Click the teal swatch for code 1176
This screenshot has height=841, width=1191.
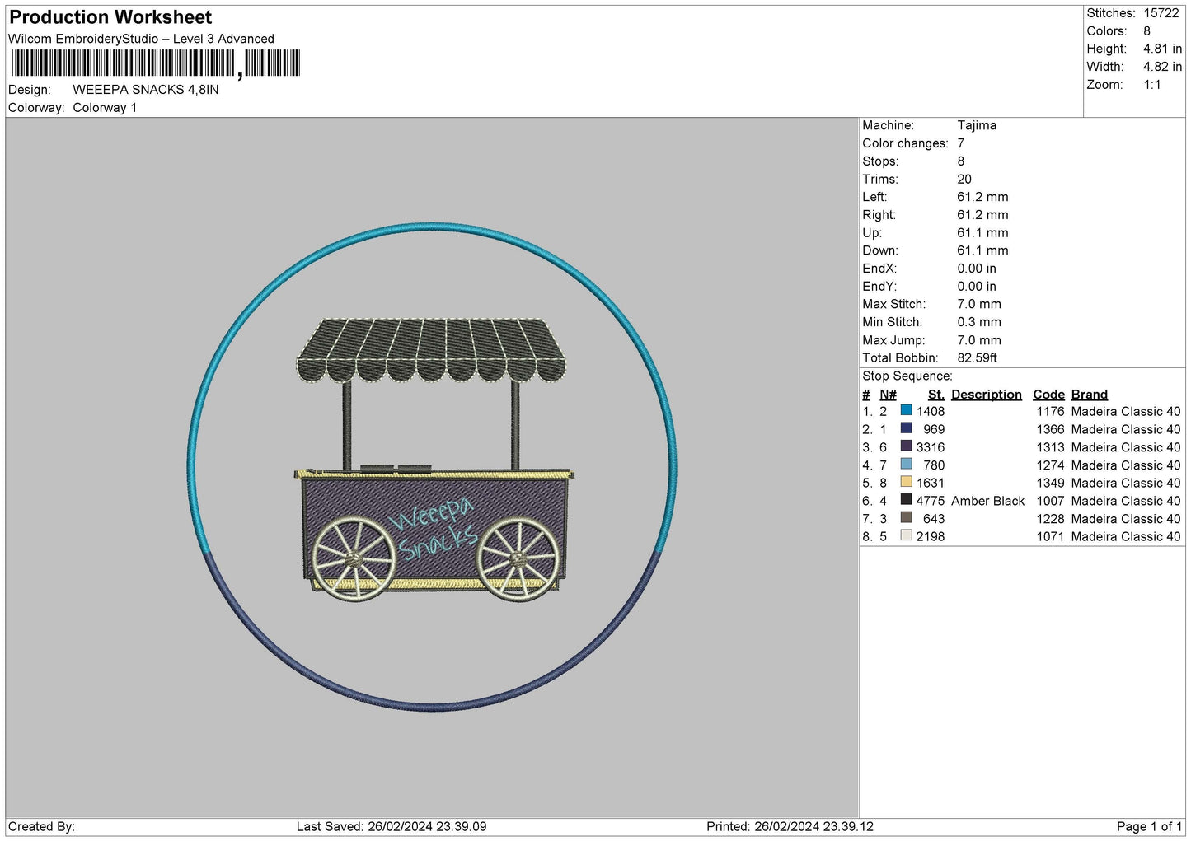[x=906, y=411]
